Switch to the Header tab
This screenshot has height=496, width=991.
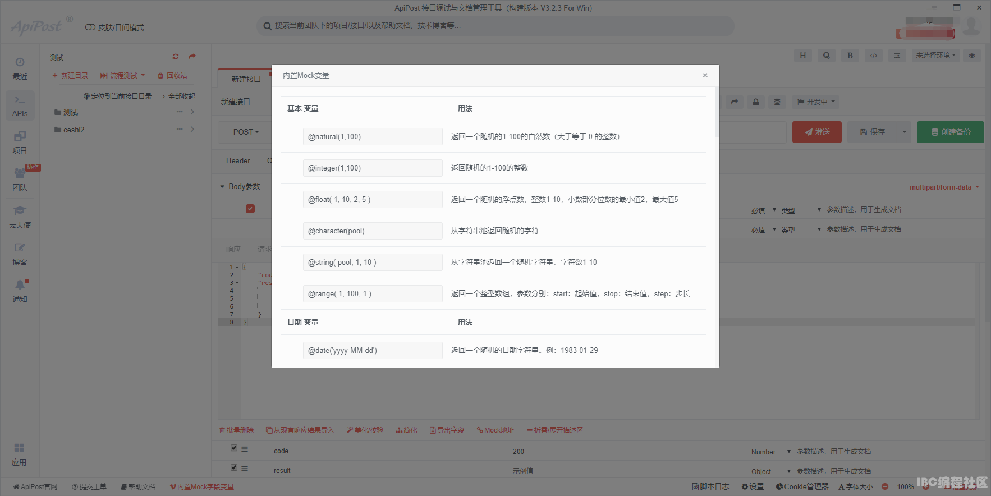click(x=238, y=161)
